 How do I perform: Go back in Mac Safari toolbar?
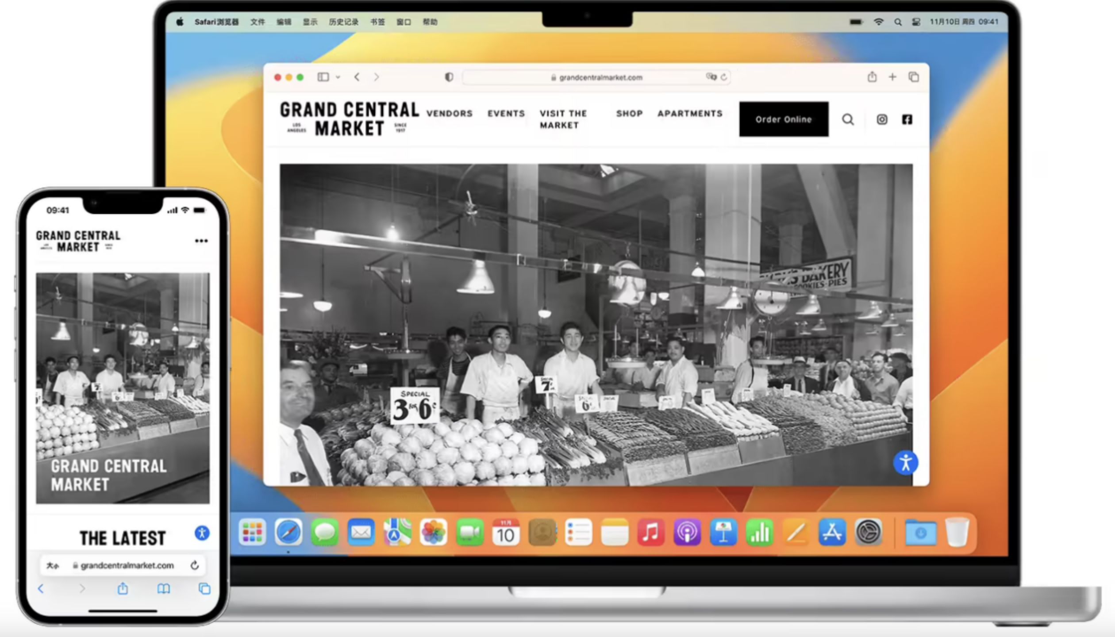[x=357, y=77]
